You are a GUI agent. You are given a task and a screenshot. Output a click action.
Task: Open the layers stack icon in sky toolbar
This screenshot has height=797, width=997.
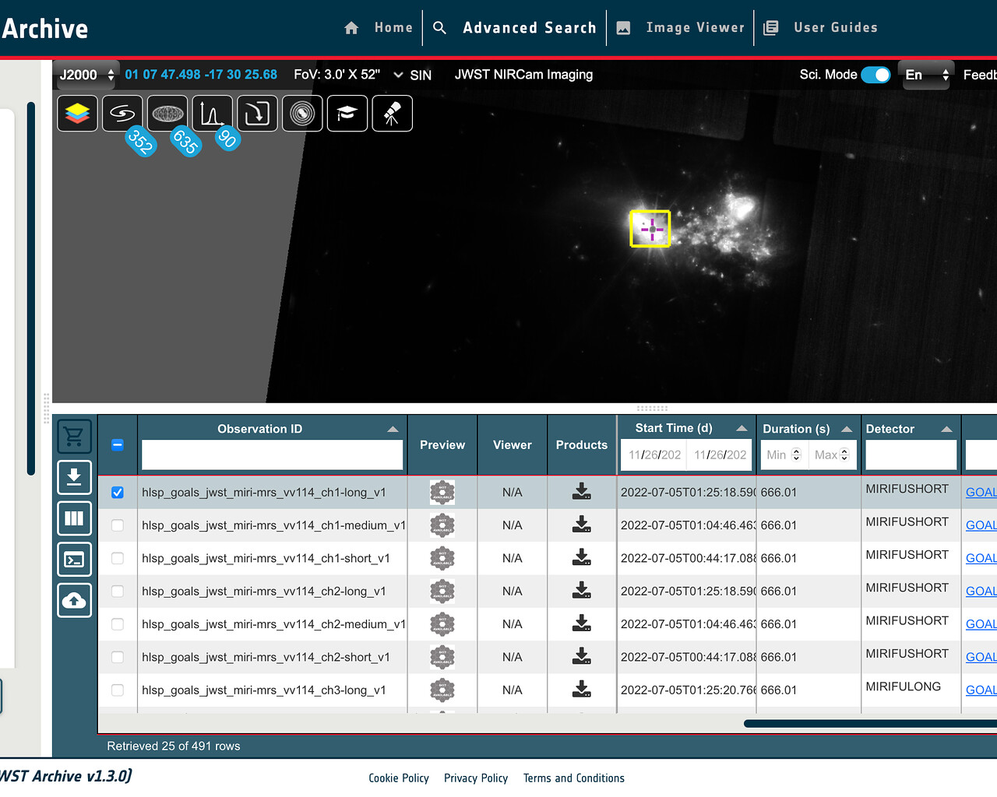point(77,114)
